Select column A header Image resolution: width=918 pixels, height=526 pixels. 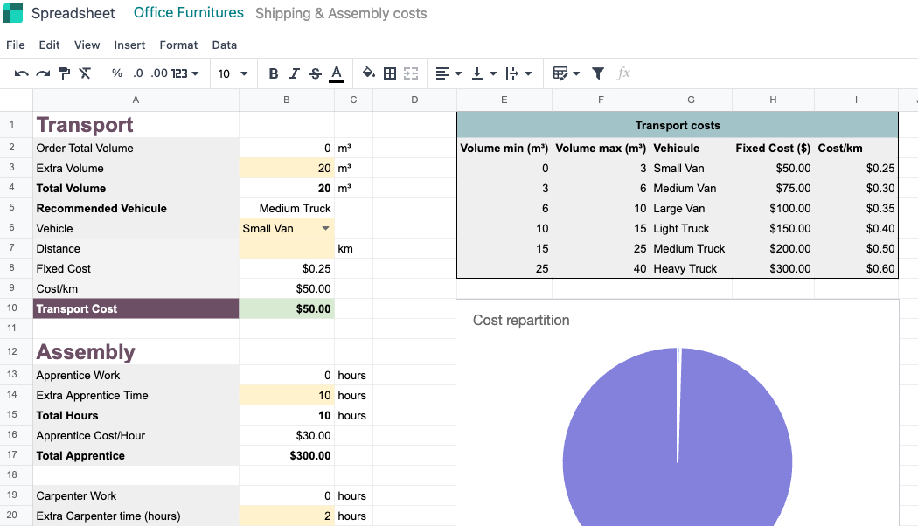point(136,100)
